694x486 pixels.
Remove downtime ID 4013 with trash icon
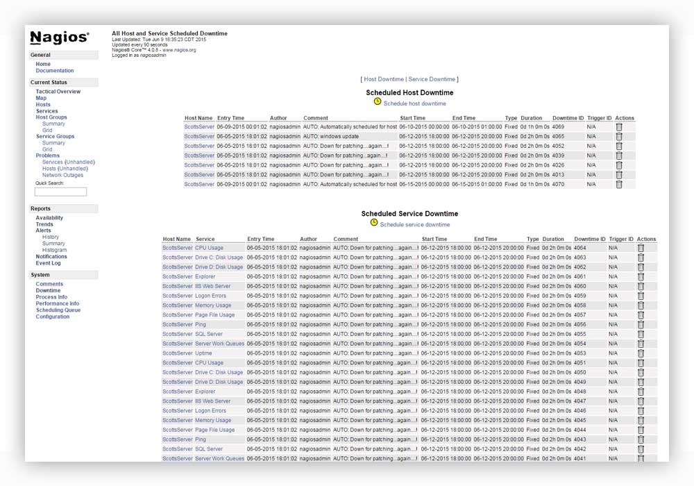pos(619,175)
